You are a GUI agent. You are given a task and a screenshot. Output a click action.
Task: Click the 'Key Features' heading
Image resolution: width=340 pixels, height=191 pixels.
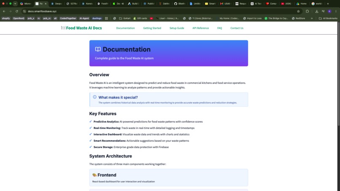point(103,113)
